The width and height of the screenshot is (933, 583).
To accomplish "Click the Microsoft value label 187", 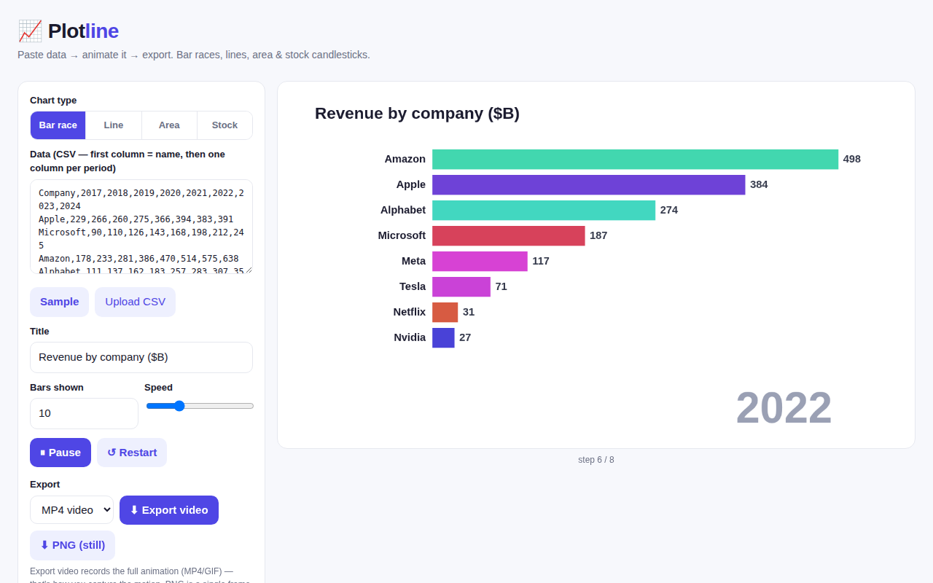I will click(598, 235).
